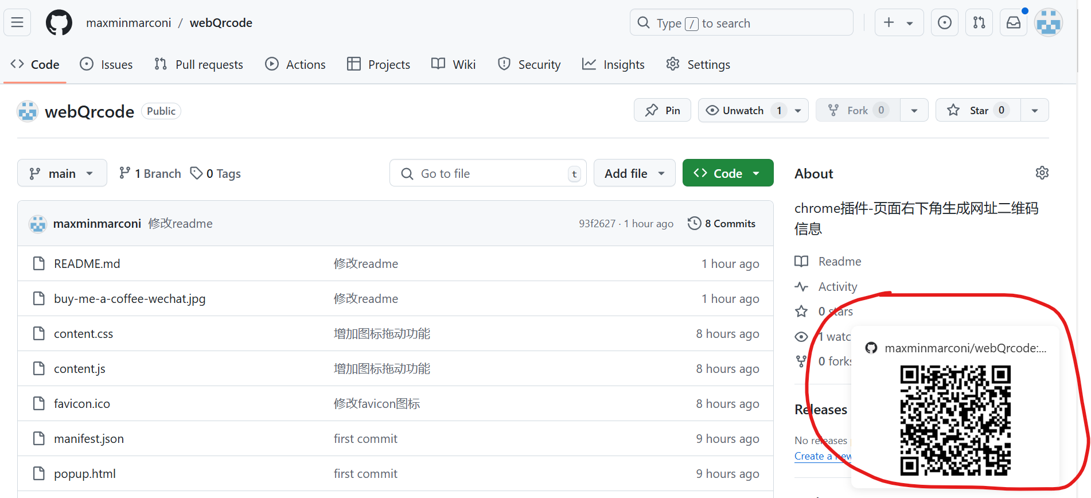The height and width of the screenshot is (498, 1091).
Task: Click maxminmarconi avatar in commit row
Action: (38, 224)
